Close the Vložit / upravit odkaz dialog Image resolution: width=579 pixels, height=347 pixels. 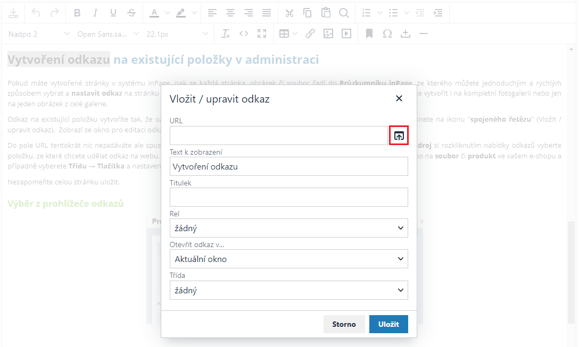399,98
